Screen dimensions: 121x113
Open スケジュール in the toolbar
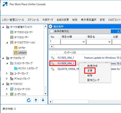point(33,20)
